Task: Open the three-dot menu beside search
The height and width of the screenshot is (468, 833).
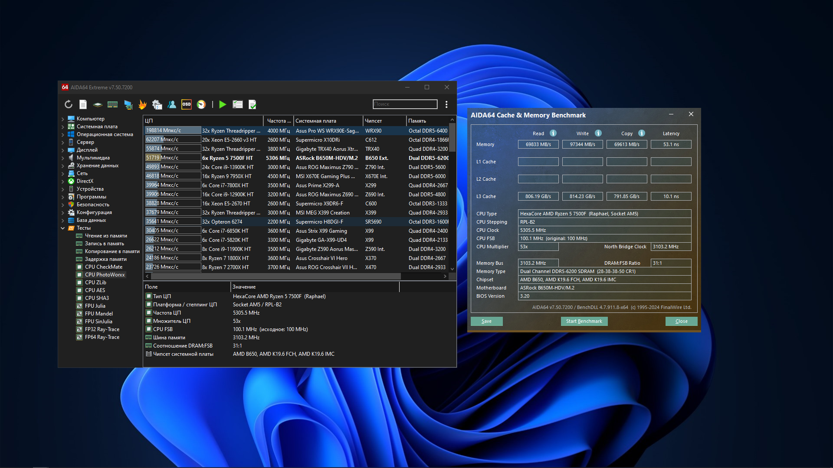Action: [446, 104]
